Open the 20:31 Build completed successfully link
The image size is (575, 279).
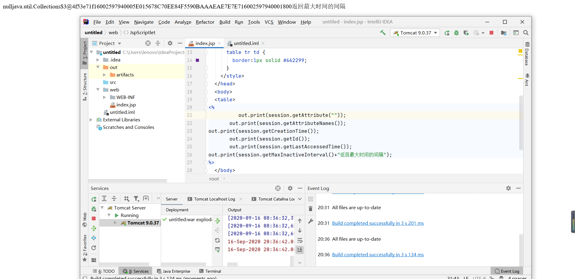378,223
